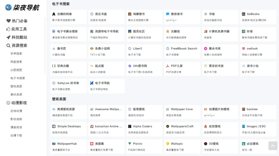The width and height of the screenshot is (279, 156).
Task: Click the 电子书导航 blue X icon
Action: point(92,83)
